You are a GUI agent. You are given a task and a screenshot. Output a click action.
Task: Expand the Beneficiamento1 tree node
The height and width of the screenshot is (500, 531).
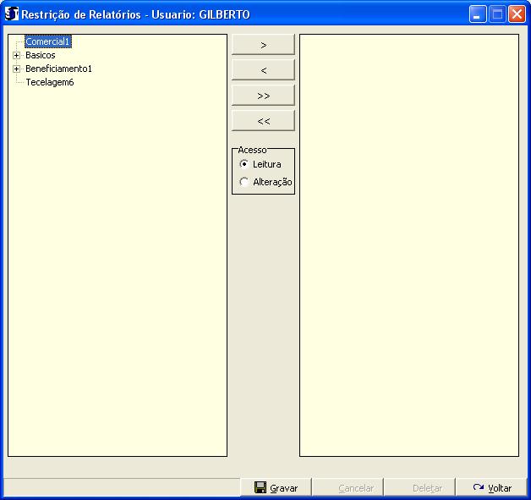point(16,69)
